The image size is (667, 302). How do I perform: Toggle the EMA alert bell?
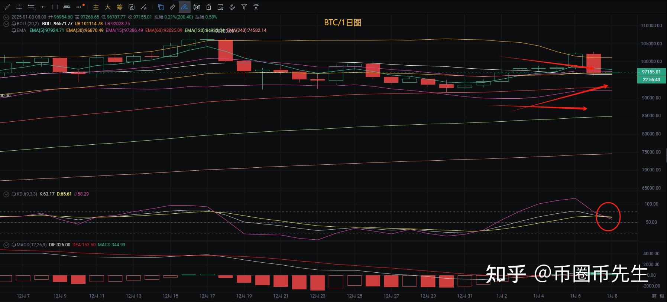pyautogui.click(x=14, y=30)
